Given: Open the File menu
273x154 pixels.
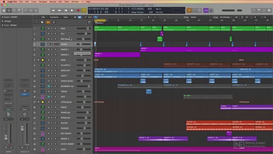Looking at the screenshot, I should pyautogui.click(x=21, y=2).
